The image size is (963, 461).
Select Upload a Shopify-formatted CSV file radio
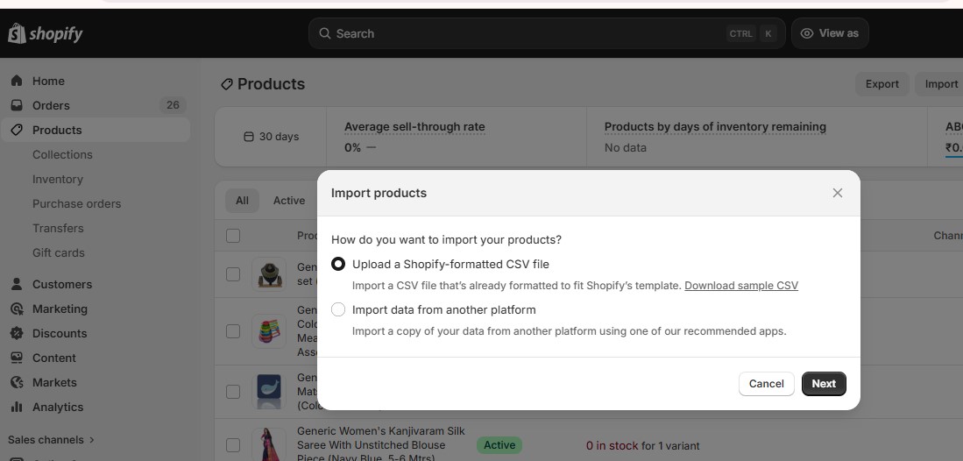[338, 264]
